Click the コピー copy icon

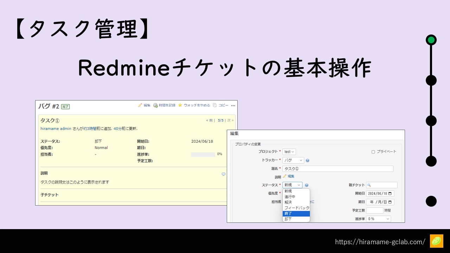coord(215,105)
